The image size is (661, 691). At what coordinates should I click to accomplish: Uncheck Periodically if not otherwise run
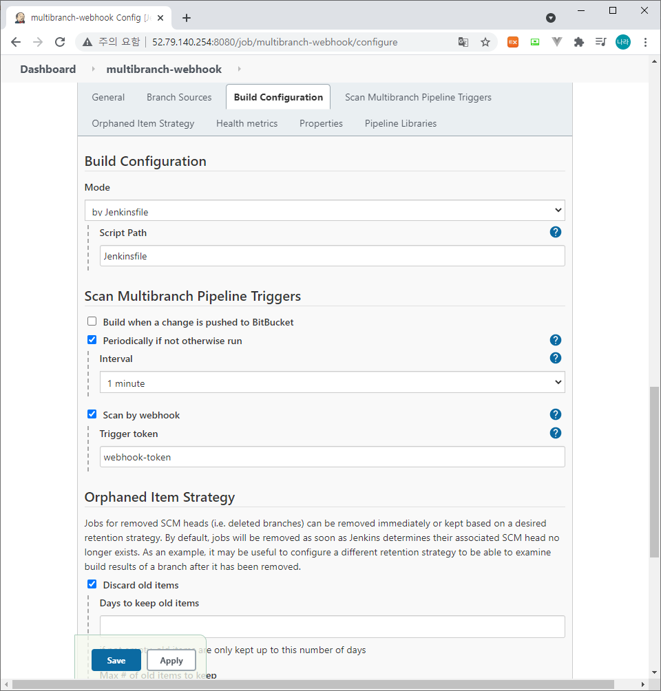tap(92, 340)
